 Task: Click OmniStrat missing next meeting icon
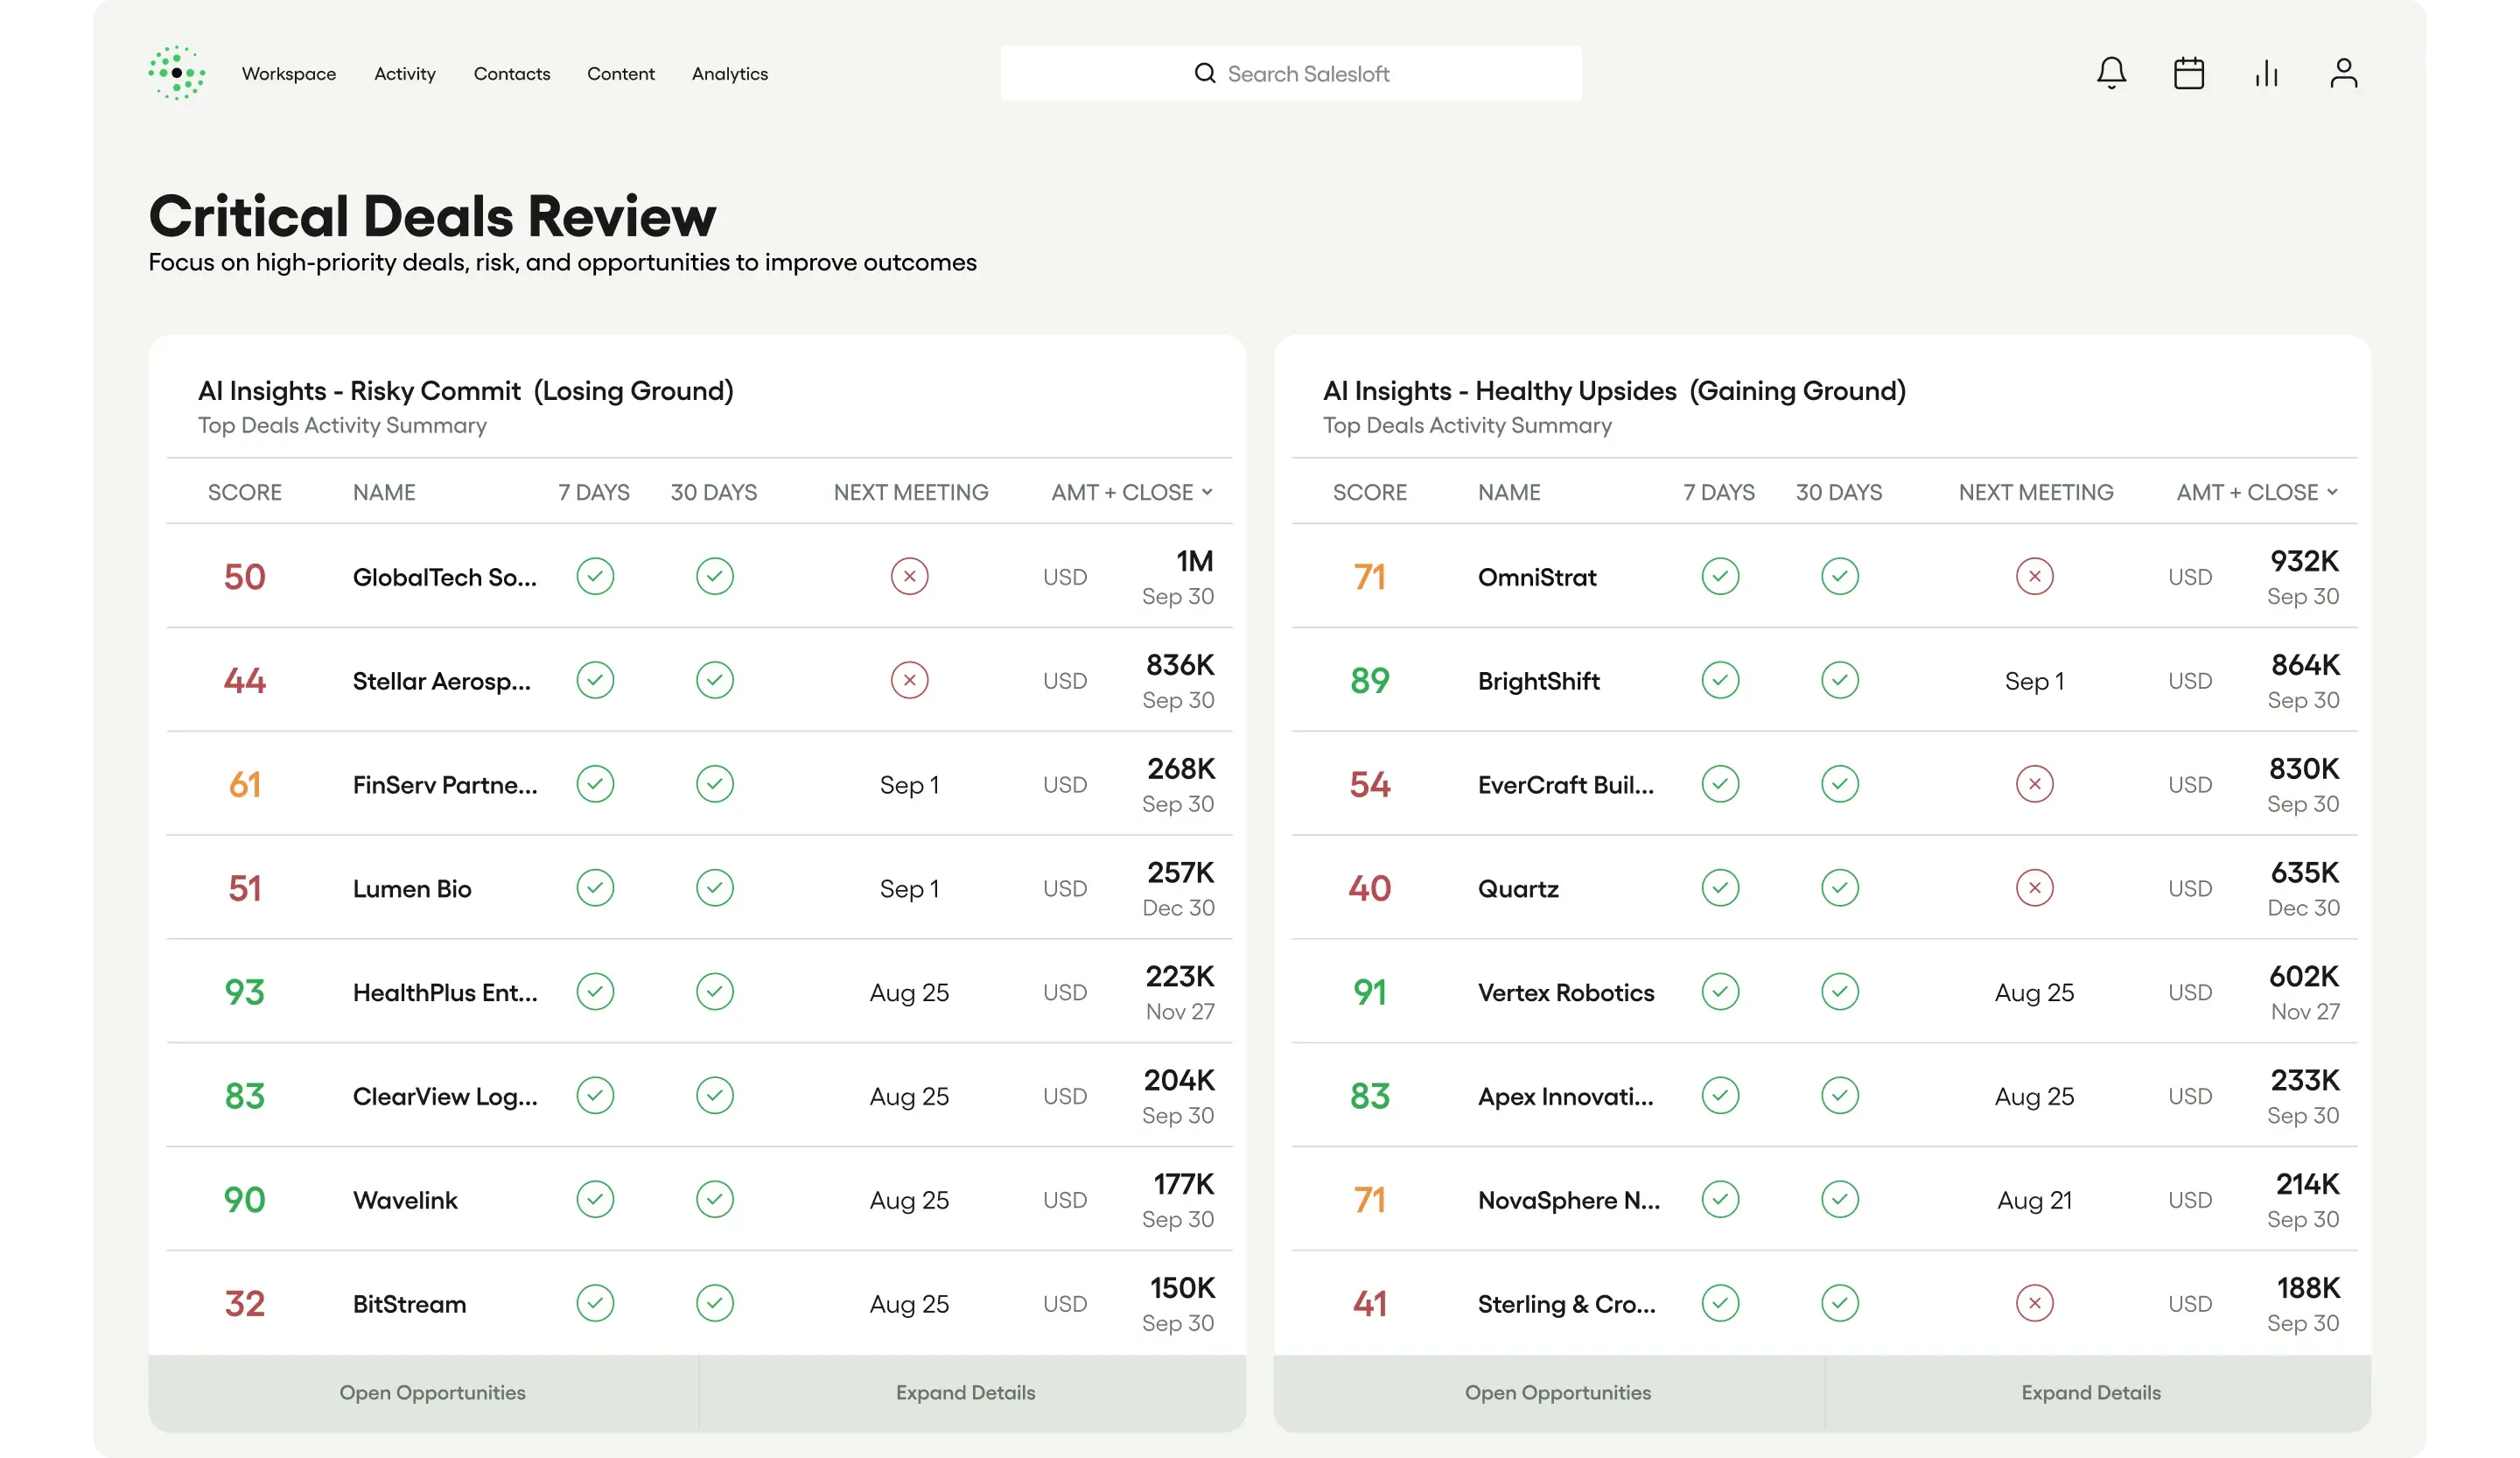[x=2034, y=576]
